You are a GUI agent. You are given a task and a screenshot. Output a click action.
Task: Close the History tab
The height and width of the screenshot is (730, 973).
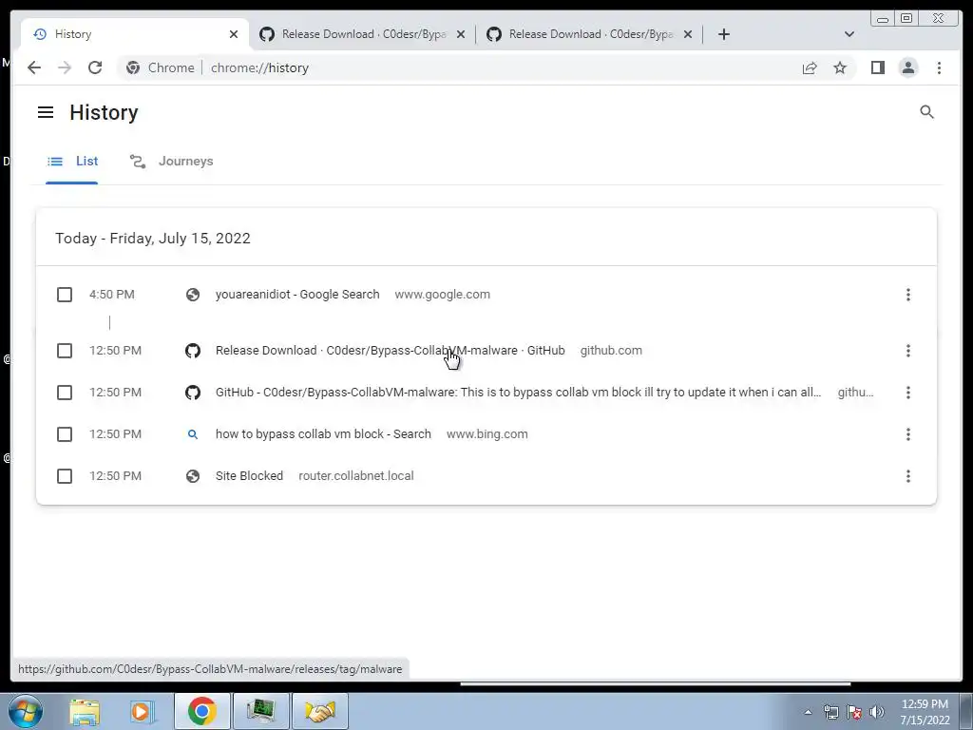(234, 34)
